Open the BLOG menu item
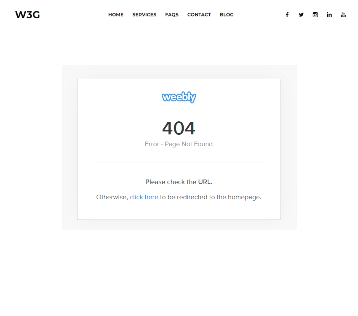The image size is (358, 316). coord(227,15)
